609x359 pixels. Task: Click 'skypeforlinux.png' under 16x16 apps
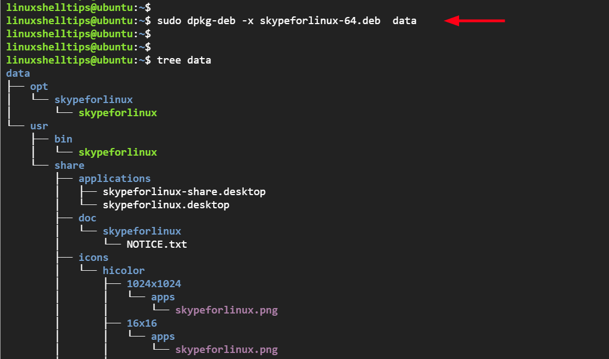pos(226,350)
